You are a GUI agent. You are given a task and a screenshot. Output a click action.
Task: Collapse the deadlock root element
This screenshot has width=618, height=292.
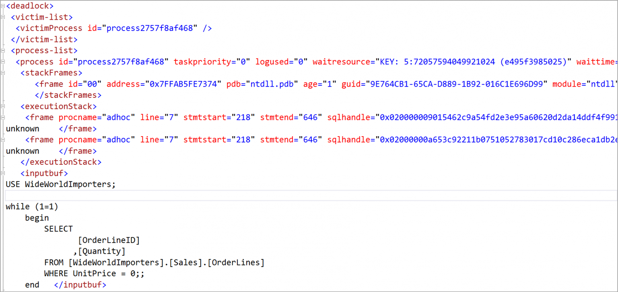[2, 6]
